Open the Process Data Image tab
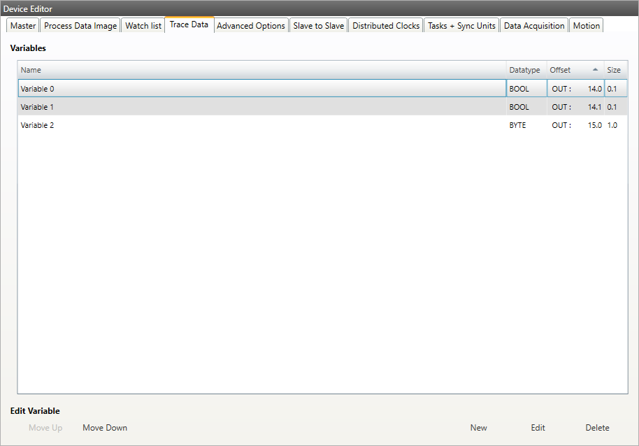Screen dimensions: 639x446 click(x=80, y=26)
